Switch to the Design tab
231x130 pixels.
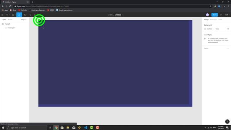[x=206, y=19]
